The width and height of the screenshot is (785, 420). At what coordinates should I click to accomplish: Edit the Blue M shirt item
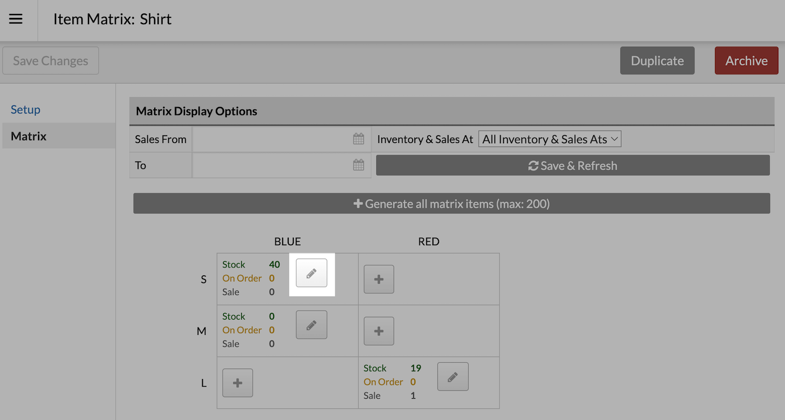311,325
